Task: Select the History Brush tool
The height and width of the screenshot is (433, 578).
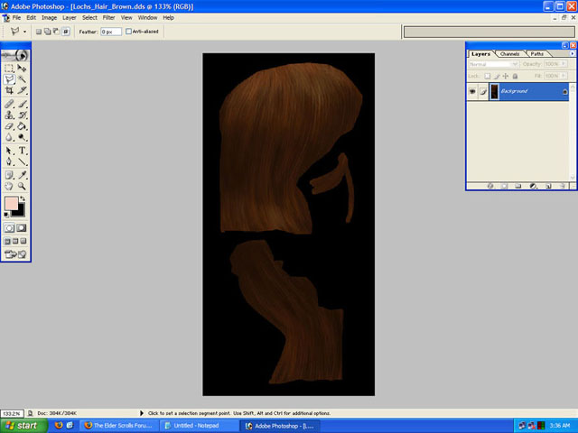Action: click(22, 115)
